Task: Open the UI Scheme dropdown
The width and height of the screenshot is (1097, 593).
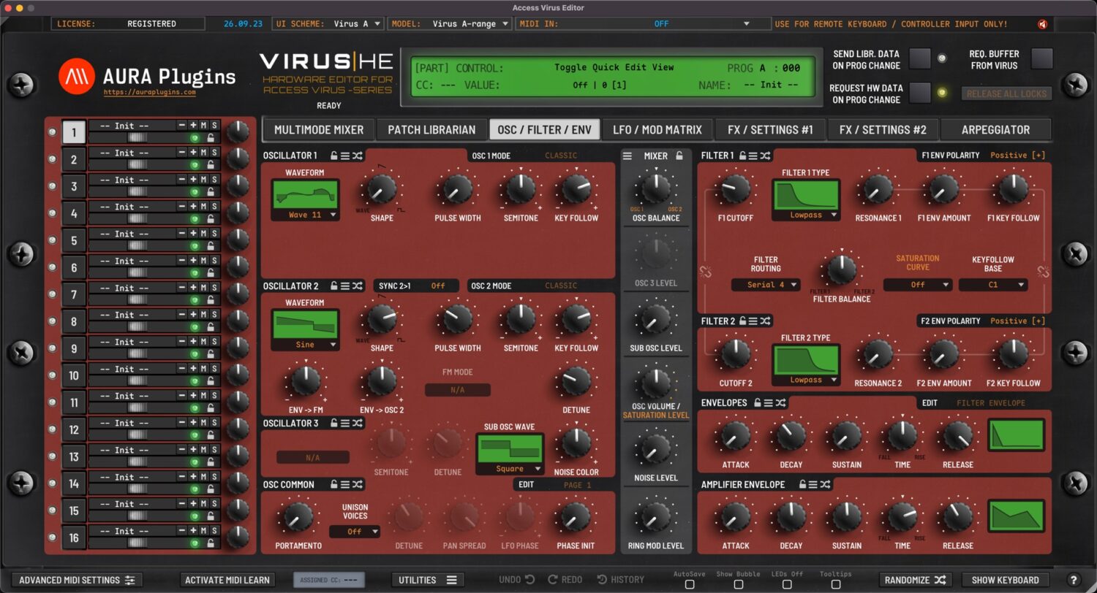Action: point(328,24)
